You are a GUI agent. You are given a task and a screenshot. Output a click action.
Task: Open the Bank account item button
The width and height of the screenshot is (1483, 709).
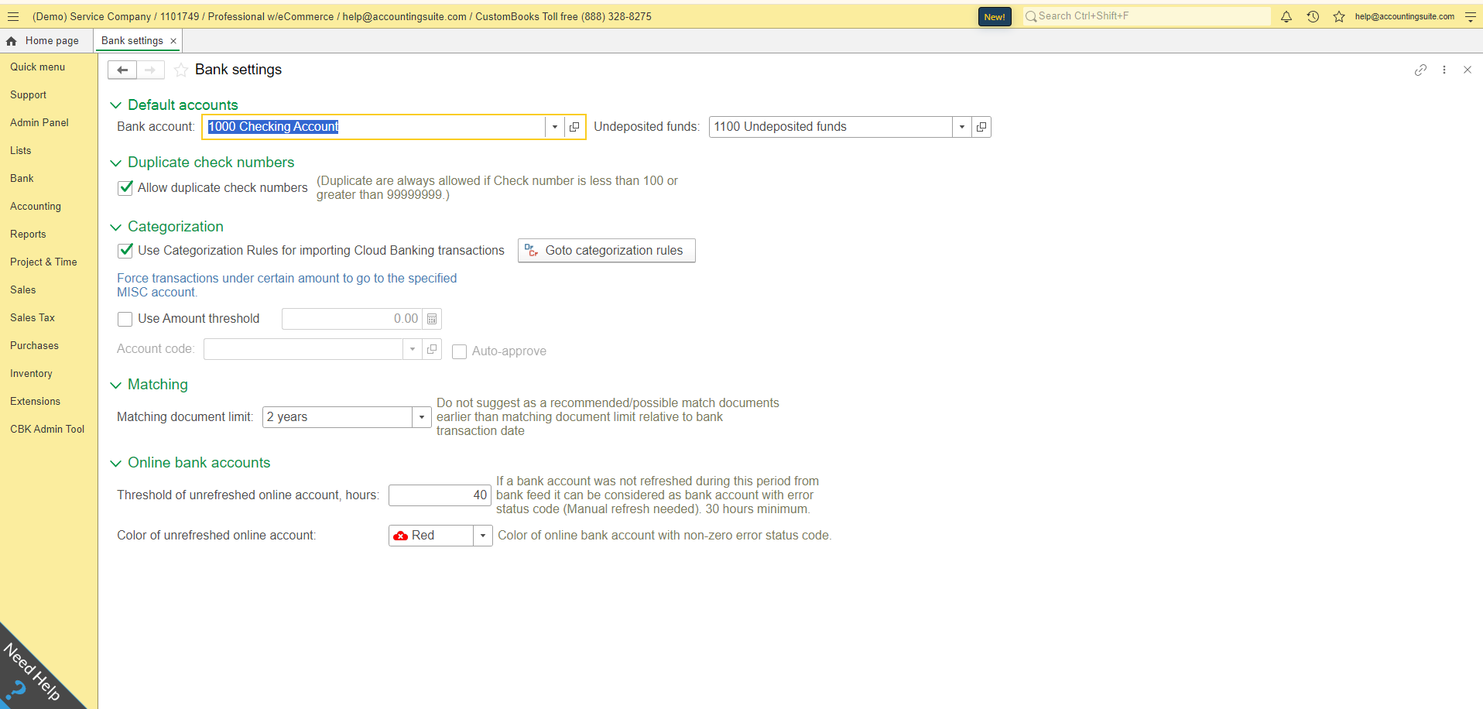point(574,127)
